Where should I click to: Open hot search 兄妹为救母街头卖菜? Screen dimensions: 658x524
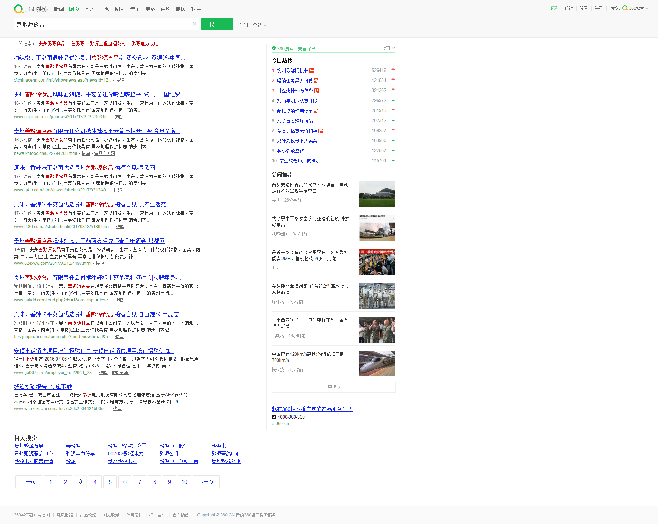[297, 141]
